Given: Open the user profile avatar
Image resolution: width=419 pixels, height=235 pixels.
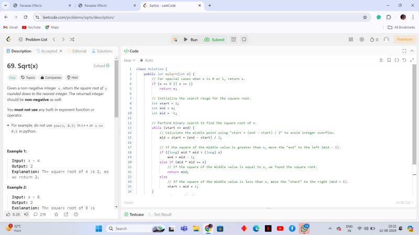Looking at the screenshot, I should pos(387,40).
